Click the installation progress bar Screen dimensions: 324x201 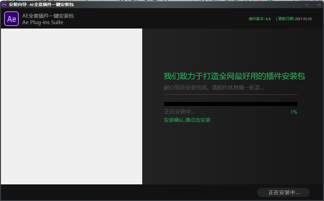click(x=230, y=104)
